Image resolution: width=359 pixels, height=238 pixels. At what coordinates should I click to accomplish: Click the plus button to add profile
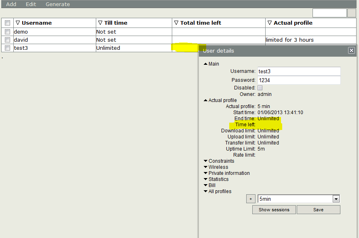tap(251, 199)
